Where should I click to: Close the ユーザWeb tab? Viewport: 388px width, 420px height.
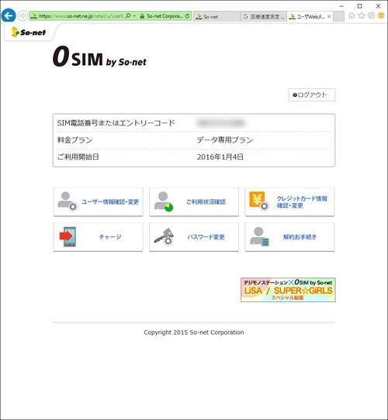coord(329,16)
